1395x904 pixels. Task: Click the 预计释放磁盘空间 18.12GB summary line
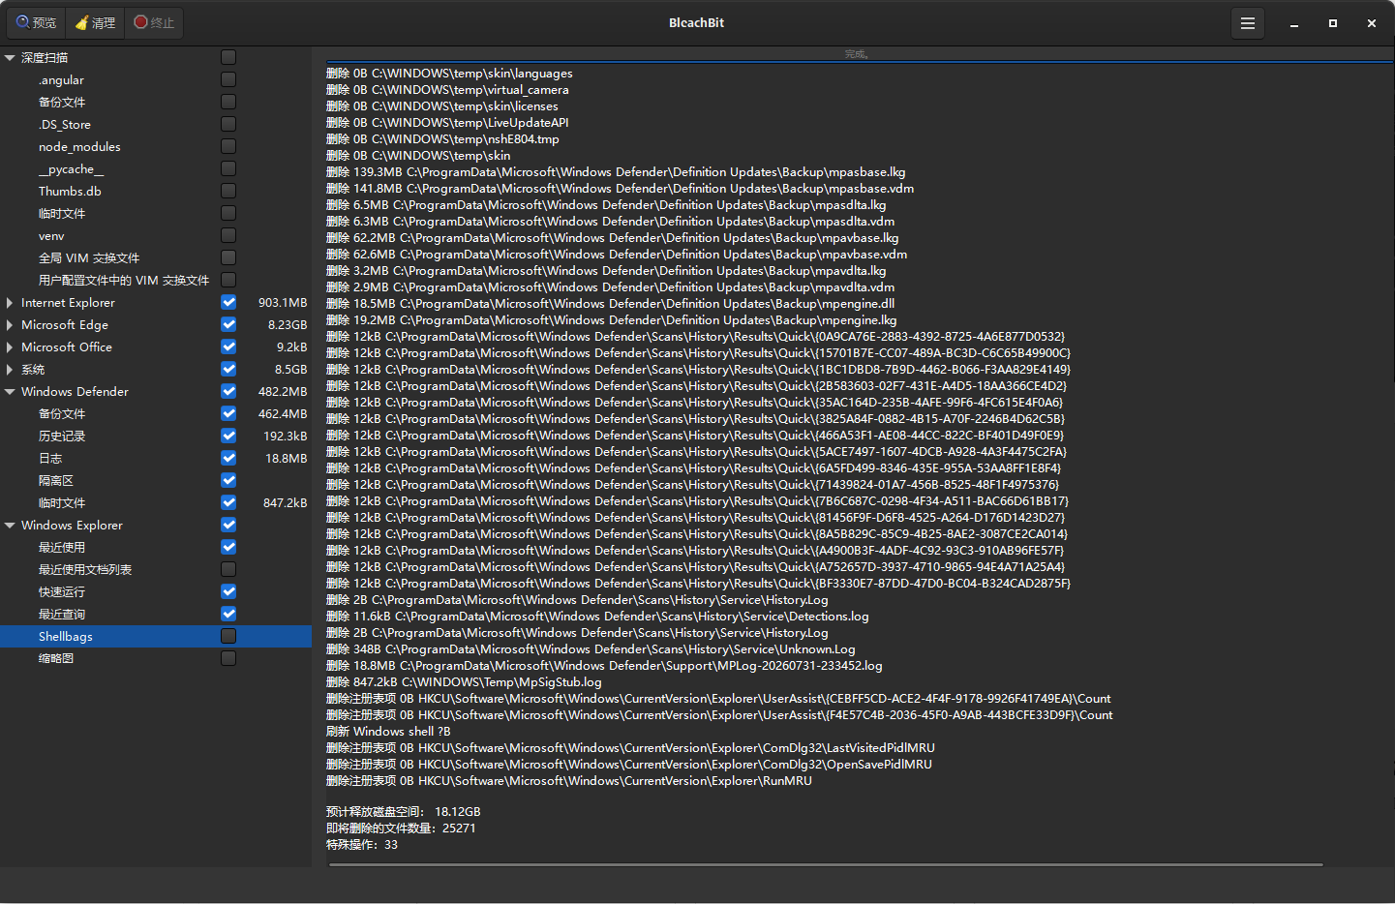tap(404, 812)
